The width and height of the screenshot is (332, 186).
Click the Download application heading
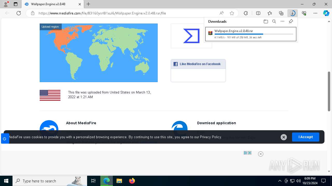coord(217,123)
